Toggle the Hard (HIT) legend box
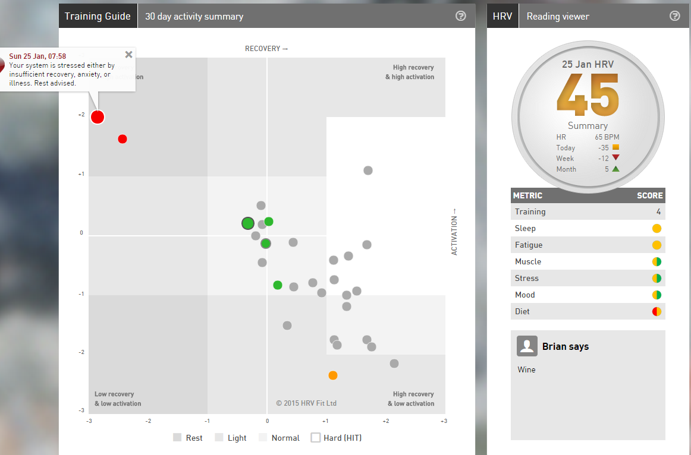Image resolution: width=691 pixels, height=455 pixels. pos(316,437)
